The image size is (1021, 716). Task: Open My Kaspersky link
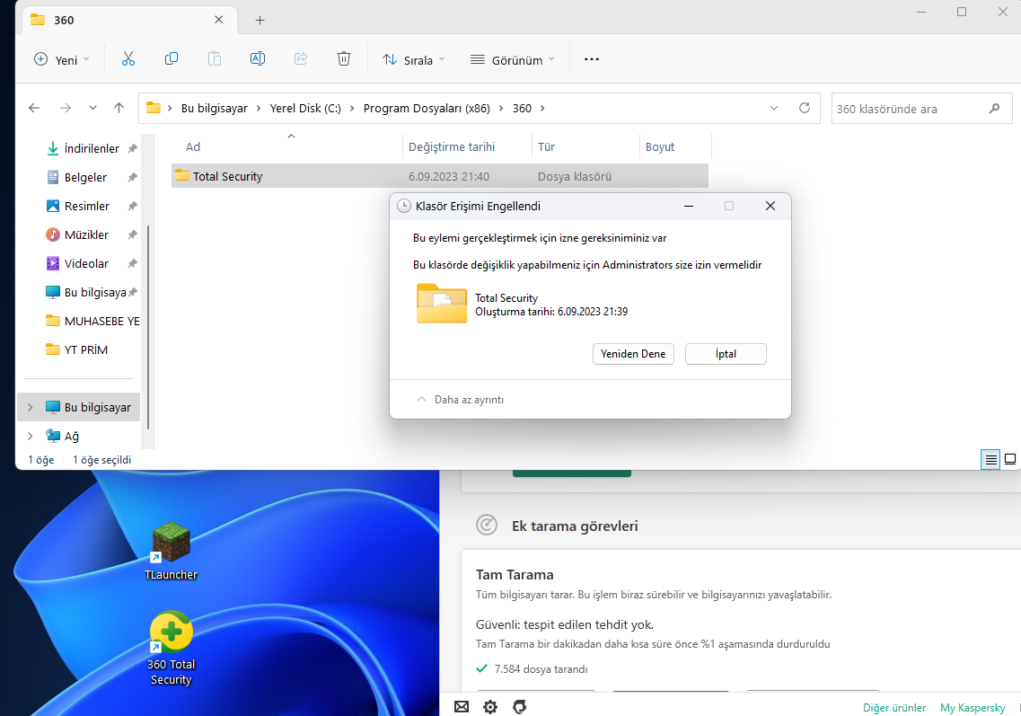973,708
